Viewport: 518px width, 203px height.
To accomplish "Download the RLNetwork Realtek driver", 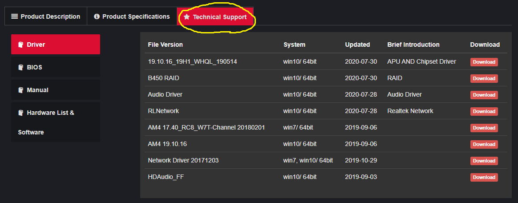I will pyautogui.click(x=484, y=111).
